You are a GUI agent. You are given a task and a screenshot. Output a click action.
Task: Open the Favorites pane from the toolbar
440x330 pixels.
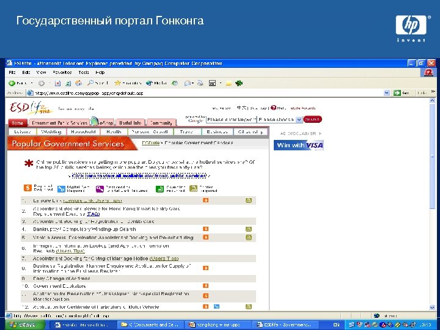(x=128, y=83)
